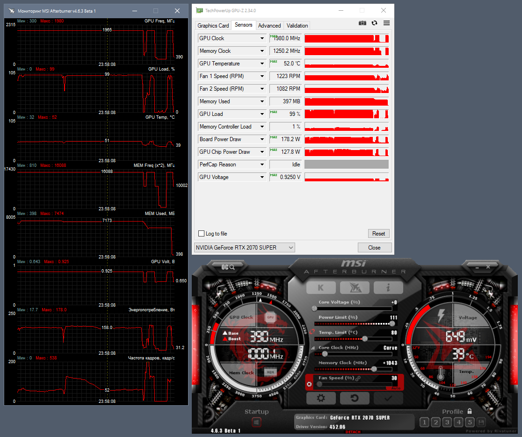Toggle the Profile lock icon
Viewport: 522px width, 437px height.
pos(470,411)
